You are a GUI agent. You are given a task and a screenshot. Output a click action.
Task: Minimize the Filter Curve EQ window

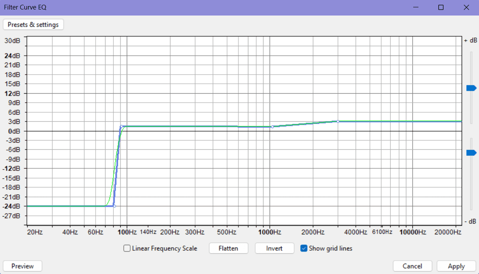click(416, 7)
